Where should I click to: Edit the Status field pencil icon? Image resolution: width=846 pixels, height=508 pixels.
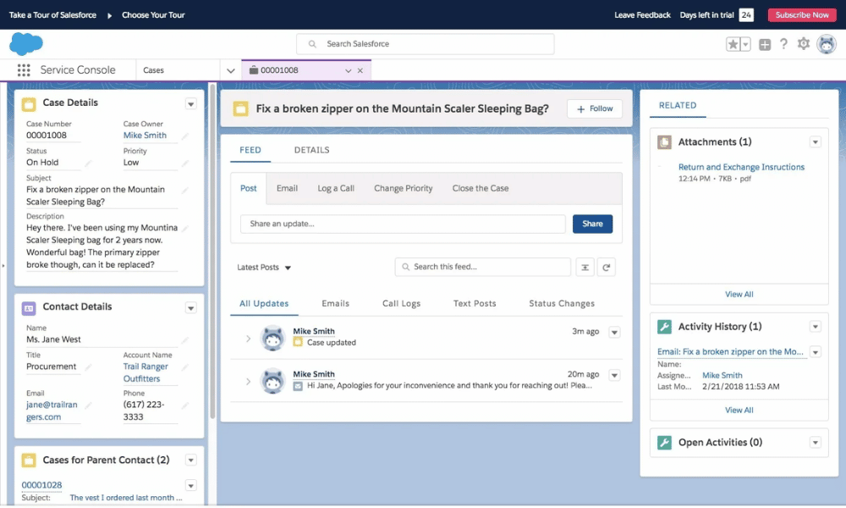point(88,163)
